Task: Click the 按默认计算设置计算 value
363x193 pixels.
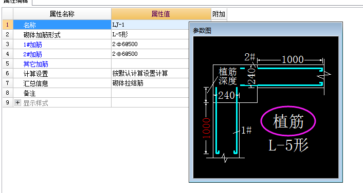Action: 140,73
